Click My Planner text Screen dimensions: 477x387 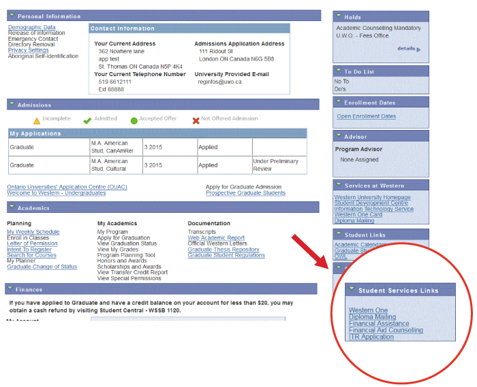click(21, 261)
